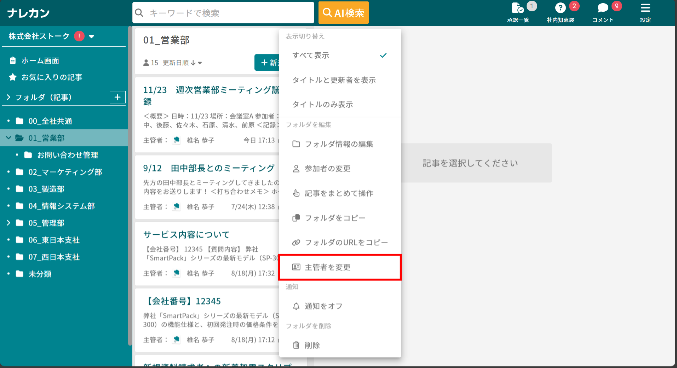Open the 社内知恵袋 question icon

[560, 8]
